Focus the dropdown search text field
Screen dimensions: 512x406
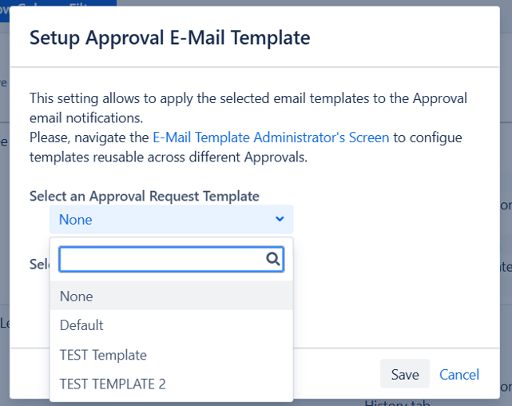click(x=162, y=259)
